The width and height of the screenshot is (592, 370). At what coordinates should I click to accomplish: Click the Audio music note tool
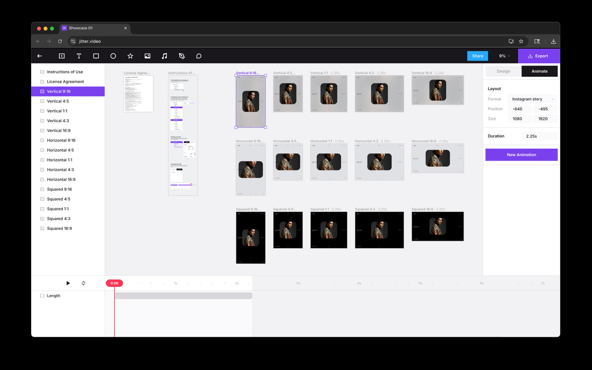click(x=164, y=56)
